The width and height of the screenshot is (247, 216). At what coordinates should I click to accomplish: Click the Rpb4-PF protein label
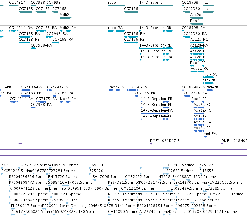tap(199, 99)
